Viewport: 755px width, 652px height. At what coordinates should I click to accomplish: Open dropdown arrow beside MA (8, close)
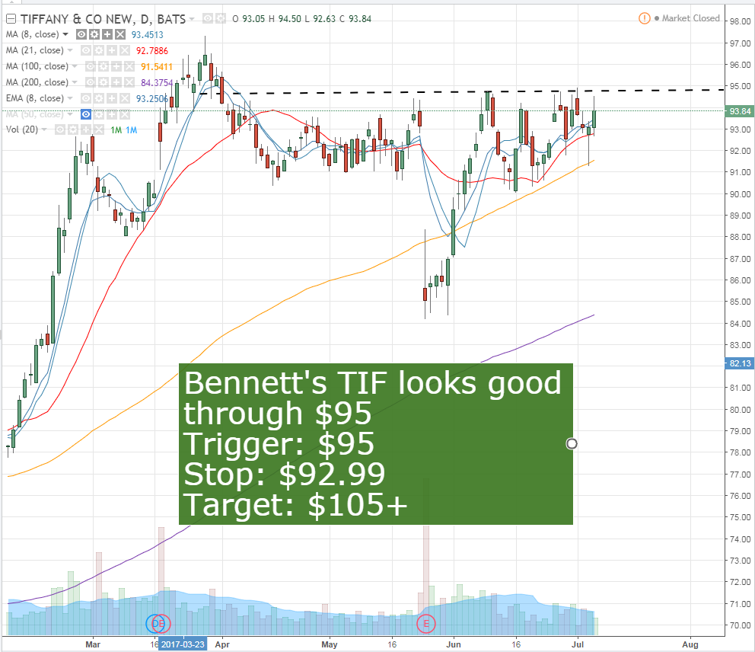coord(65,34)
